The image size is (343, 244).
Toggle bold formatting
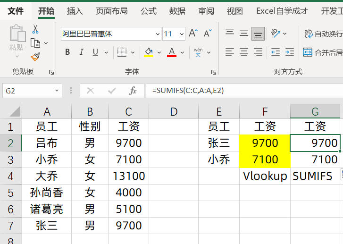point(67,52)
